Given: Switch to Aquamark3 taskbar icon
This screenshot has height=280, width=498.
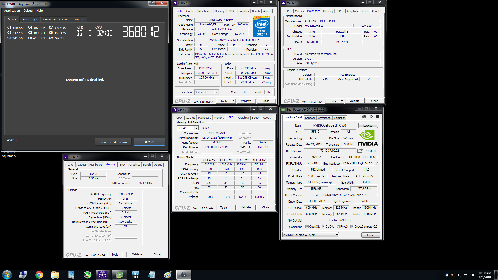Looking at the screenshot, I should point(184,275).
